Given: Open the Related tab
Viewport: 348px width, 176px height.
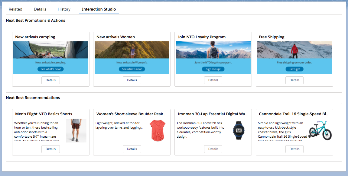Looking at the screenshot, I should coord(15,9).
